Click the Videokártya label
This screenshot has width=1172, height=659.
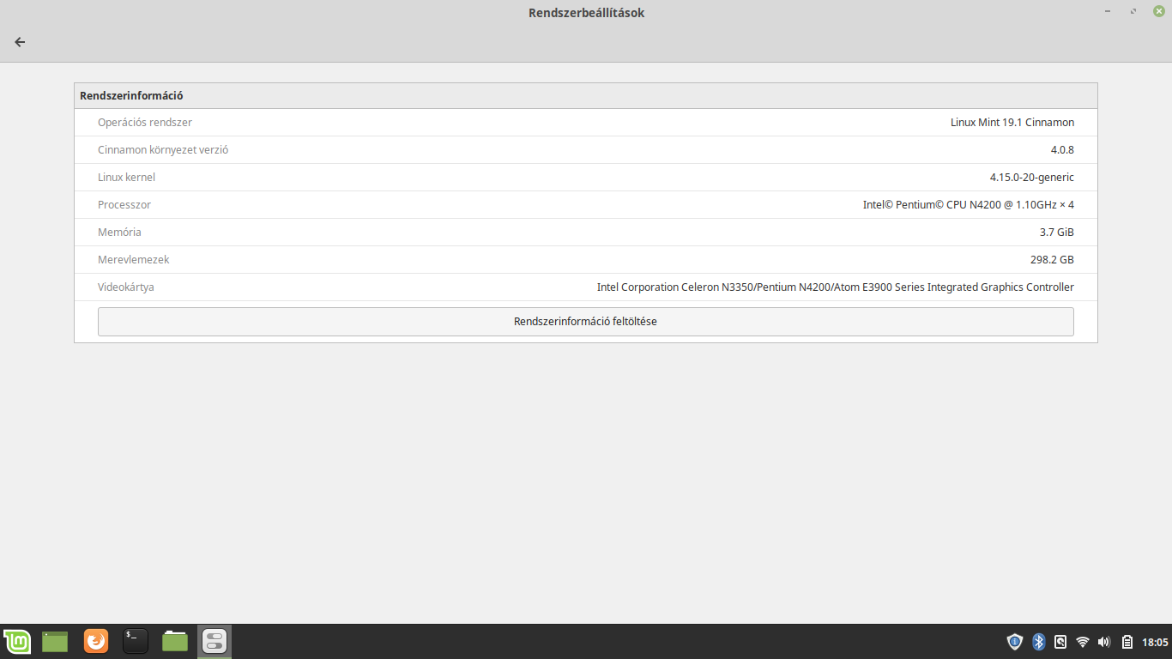coord(126,287)
